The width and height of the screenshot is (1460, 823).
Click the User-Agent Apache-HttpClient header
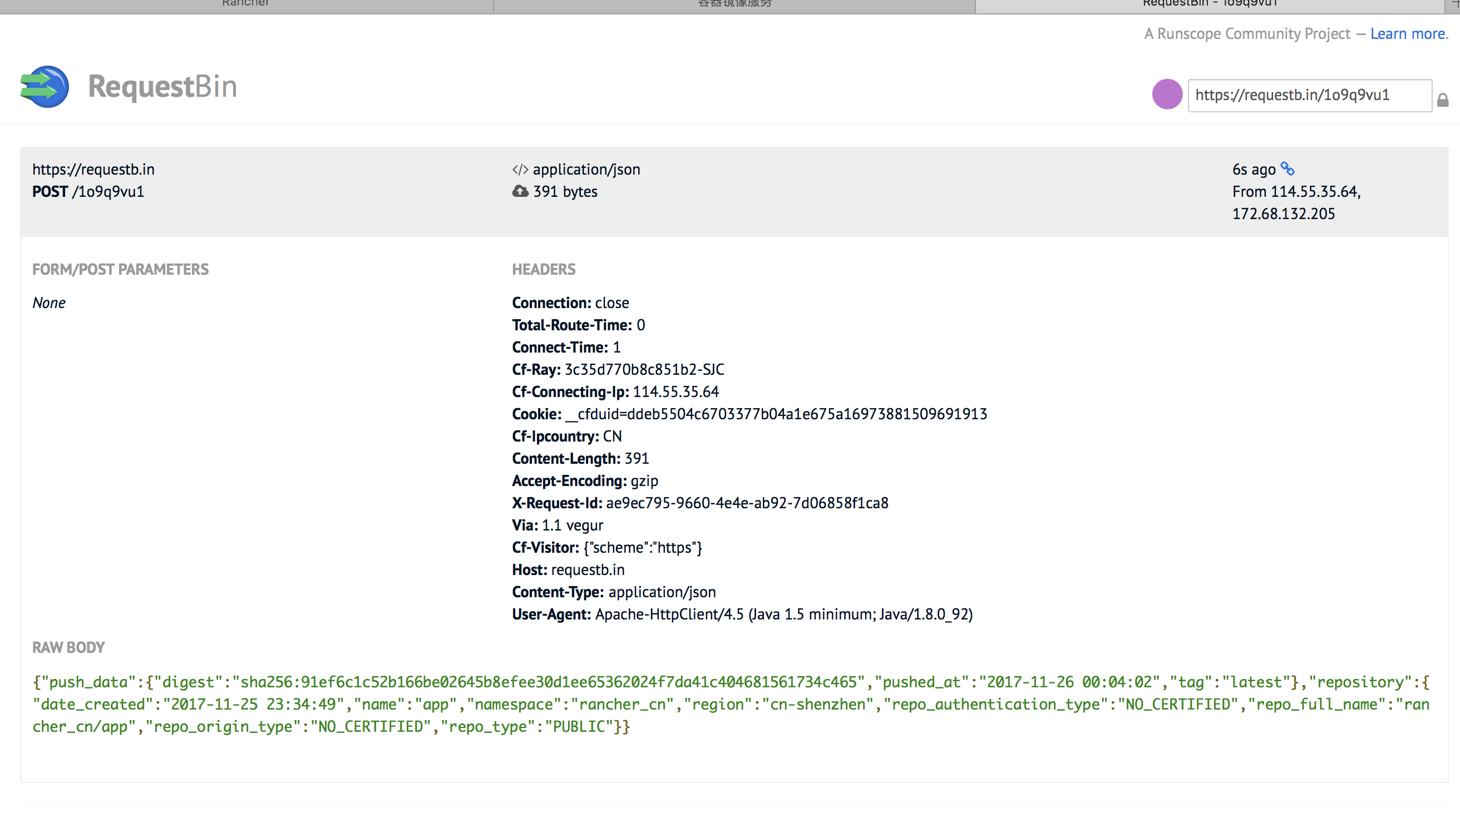[x=742, y=614]
